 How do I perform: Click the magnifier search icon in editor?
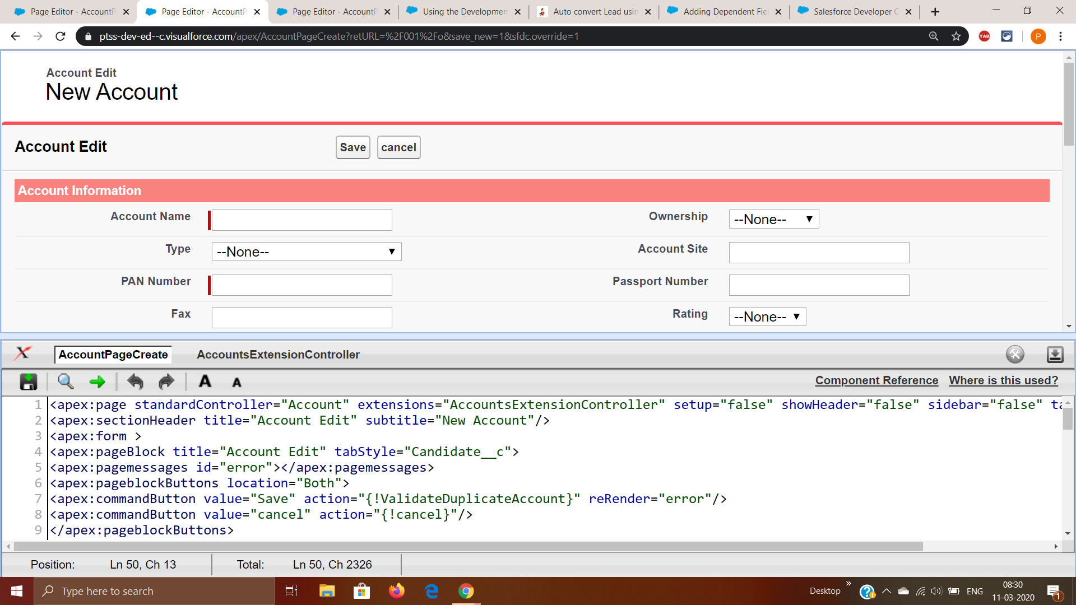(x=66, y=382)
